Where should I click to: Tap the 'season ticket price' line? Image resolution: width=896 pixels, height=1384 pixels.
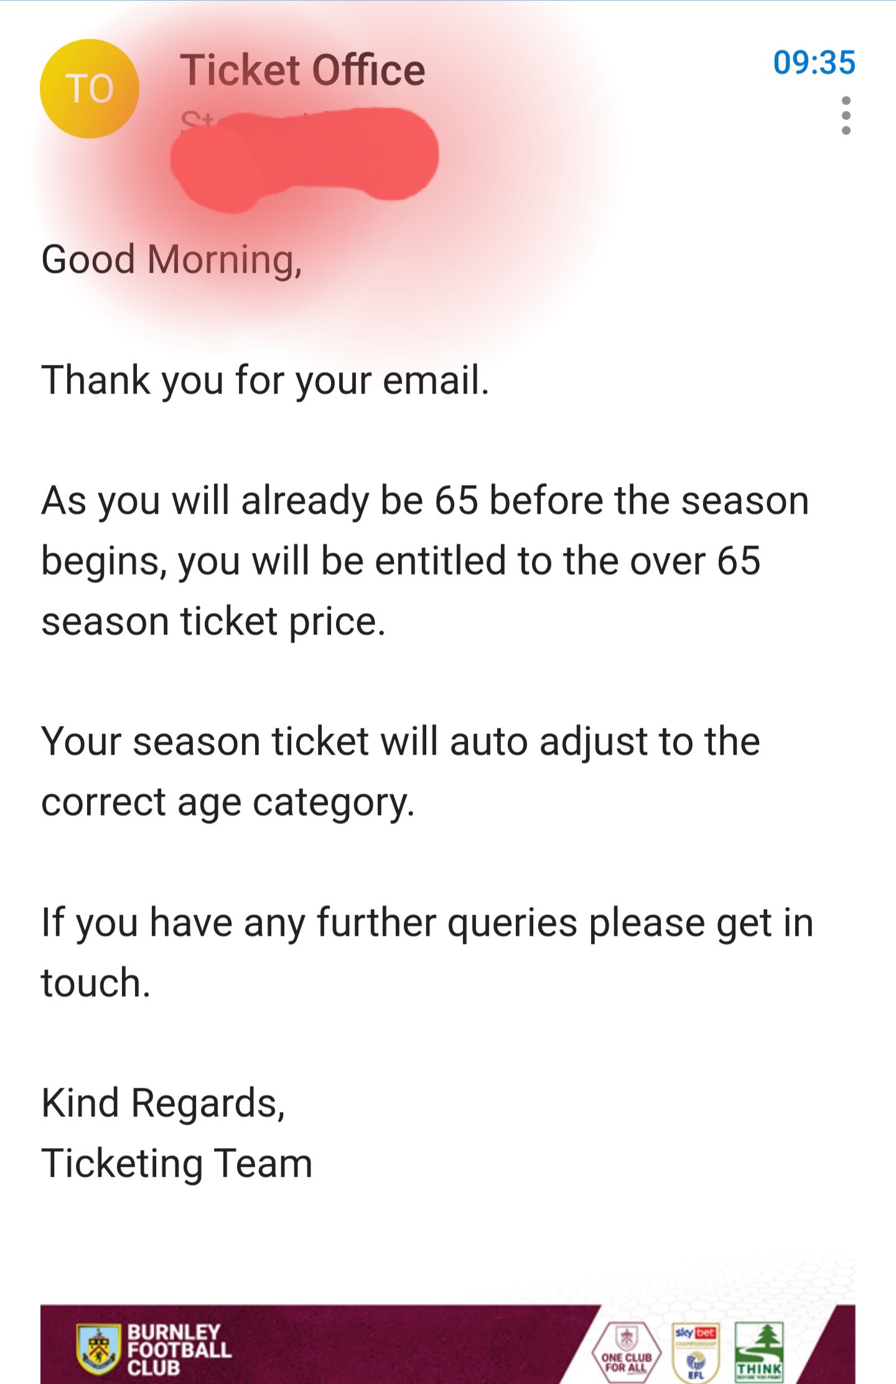(213, 621)
